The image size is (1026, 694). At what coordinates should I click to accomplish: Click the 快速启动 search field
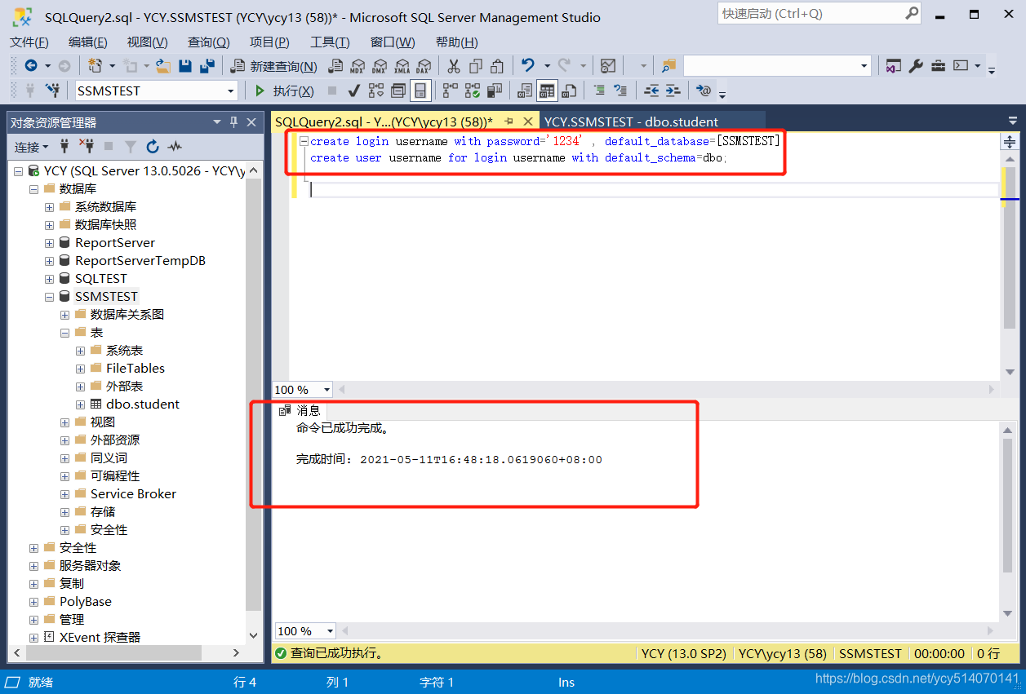tap(810, 14)
